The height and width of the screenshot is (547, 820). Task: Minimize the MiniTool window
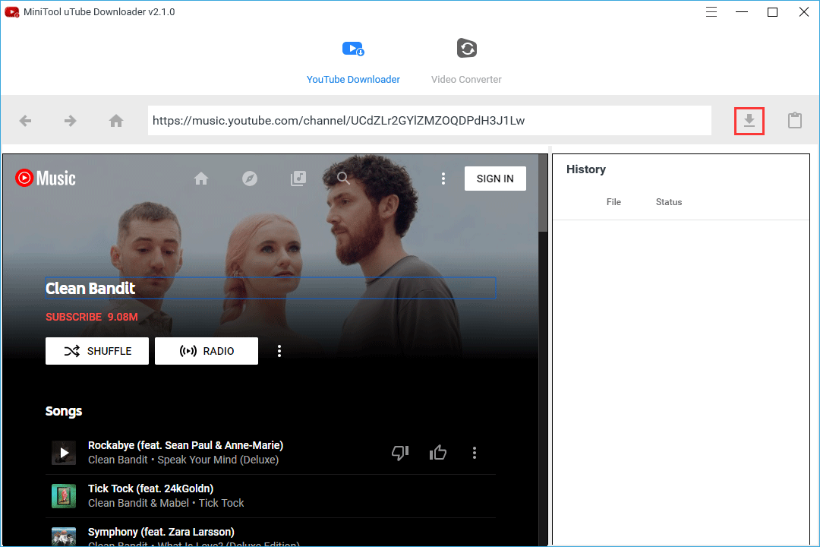tap(742, 12)
